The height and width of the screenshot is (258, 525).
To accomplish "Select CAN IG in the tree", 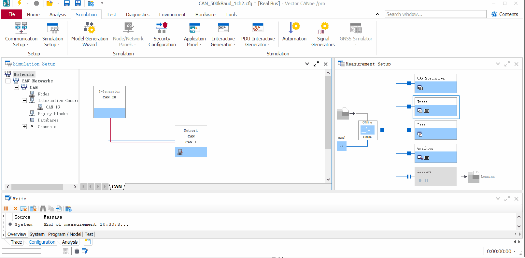I will click(x=53, y=107).
